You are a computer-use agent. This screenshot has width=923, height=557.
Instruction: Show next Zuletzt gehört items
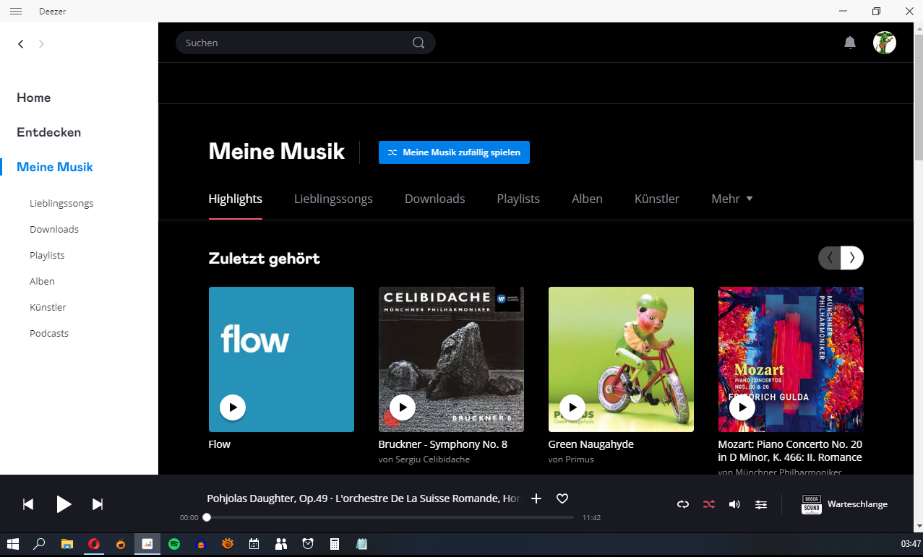click(x=852, y=258)
